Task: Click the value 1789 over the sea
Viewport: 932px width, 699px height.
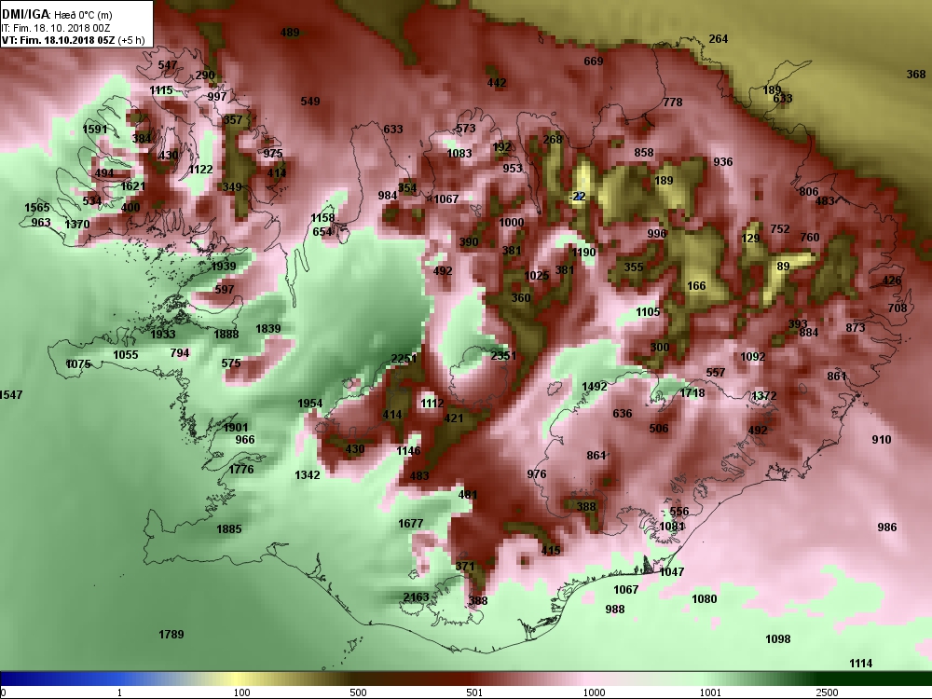Action: point(171,634)
